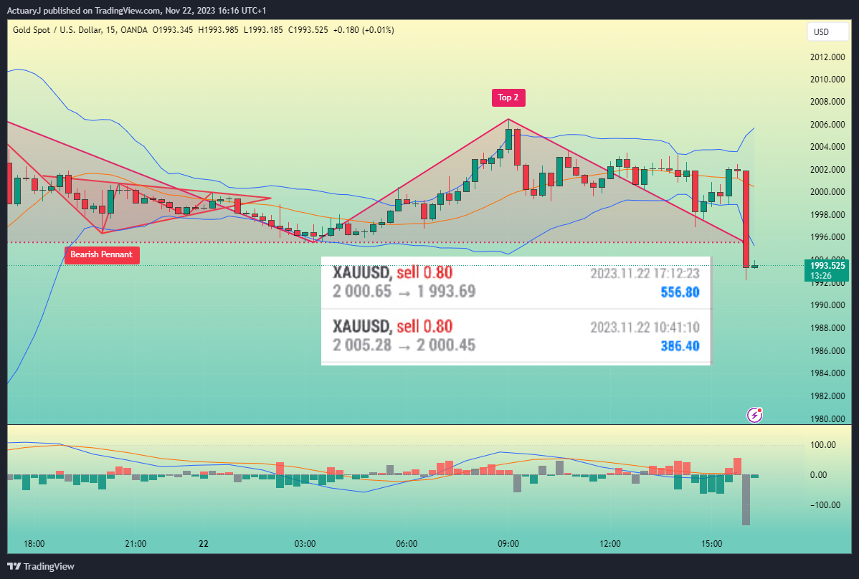Click the 03:00 time axis label
This screenshot has width=859, height=579.
click(305, 544)
